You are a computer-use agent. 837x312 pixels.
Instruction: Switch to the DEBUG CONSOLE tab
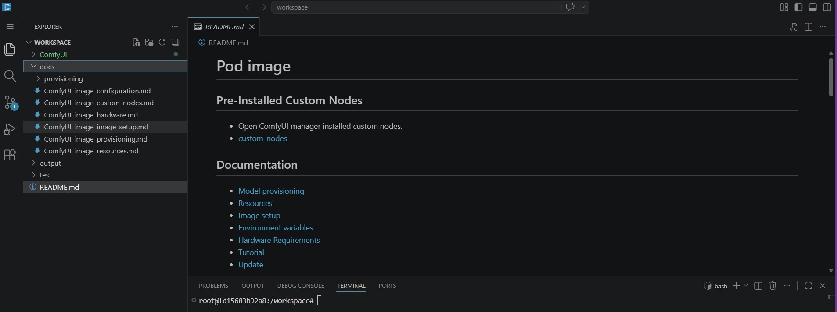[x=301, y=286]
